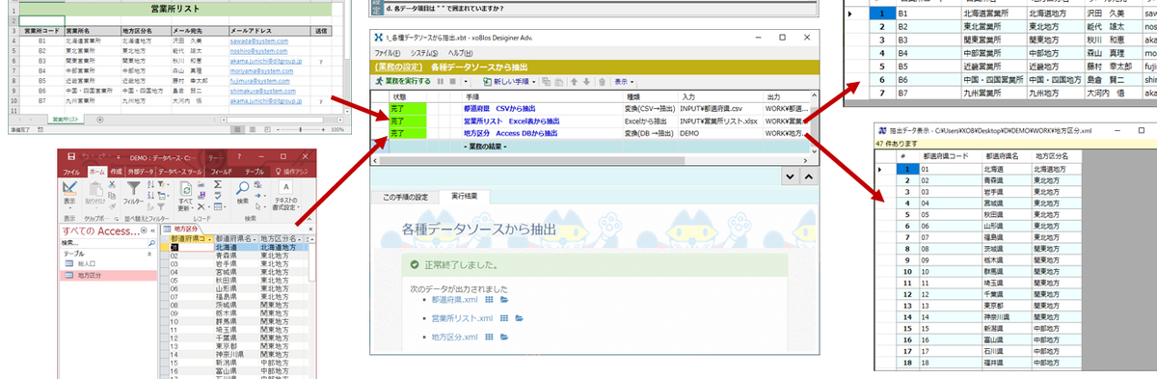Click the (業務の設定) header link

[398, 68]
